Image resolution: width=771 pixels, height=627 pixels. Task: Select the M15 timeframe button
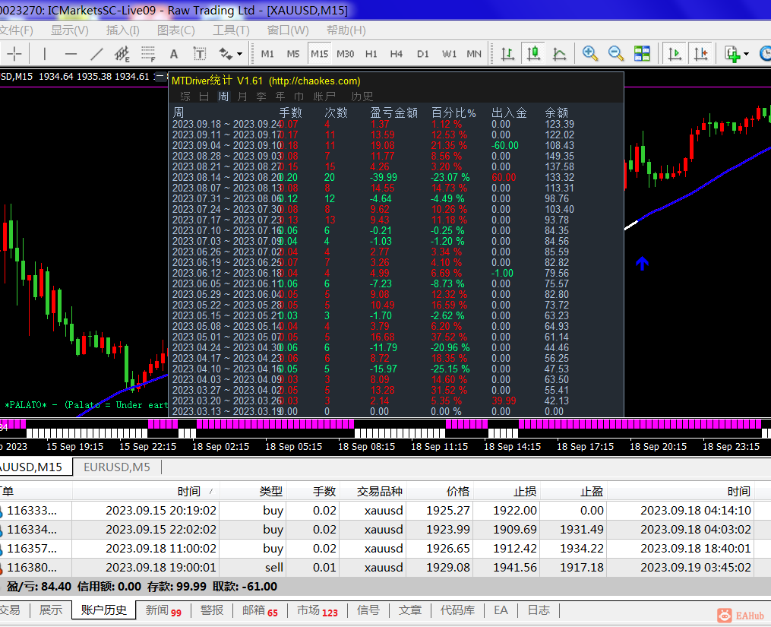319,54
